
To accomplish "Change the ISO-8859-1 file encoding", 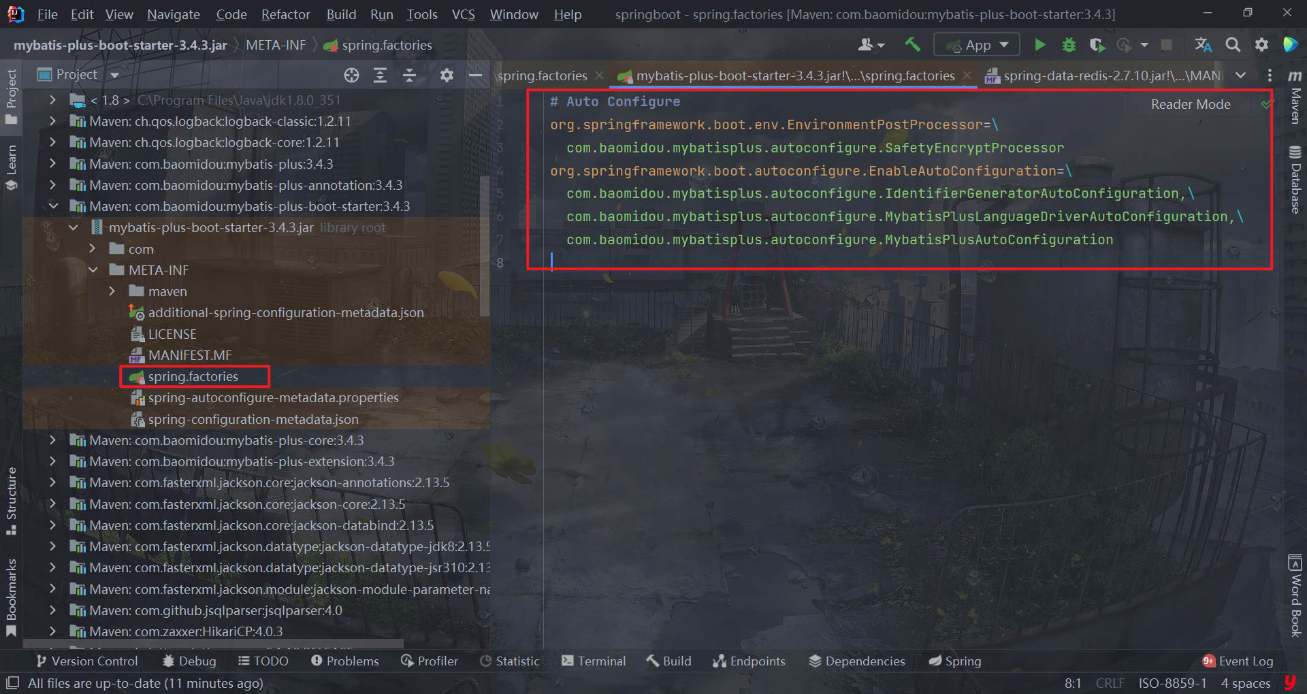I will (x=1172, y=682).
